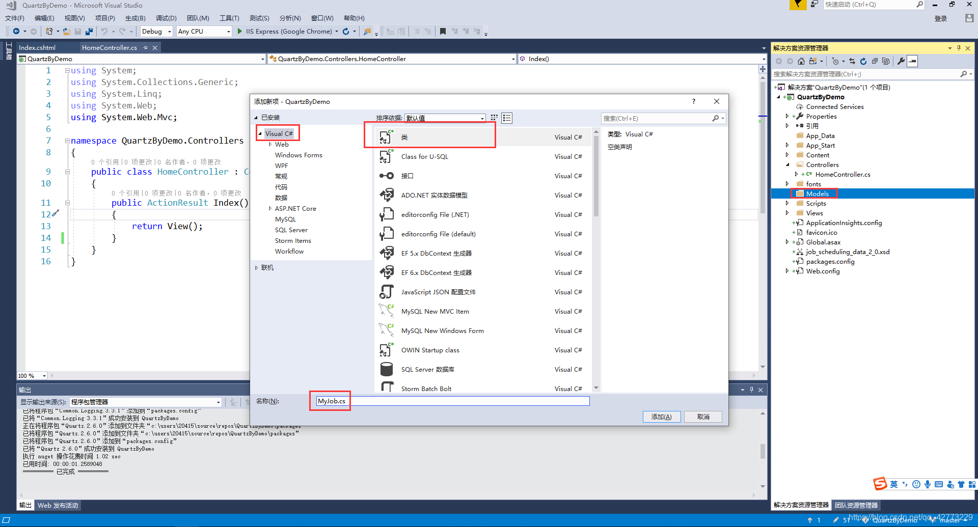Expand the 联机 section in dialog
The image size is (978, 527).
tap(256, 267)
